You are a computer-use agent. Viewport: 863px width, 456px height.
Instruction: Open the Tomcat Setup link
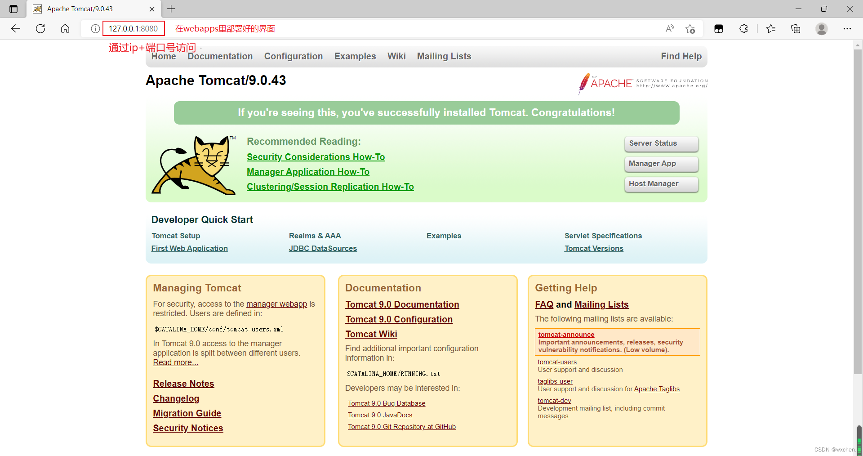[x=176, y=236]
